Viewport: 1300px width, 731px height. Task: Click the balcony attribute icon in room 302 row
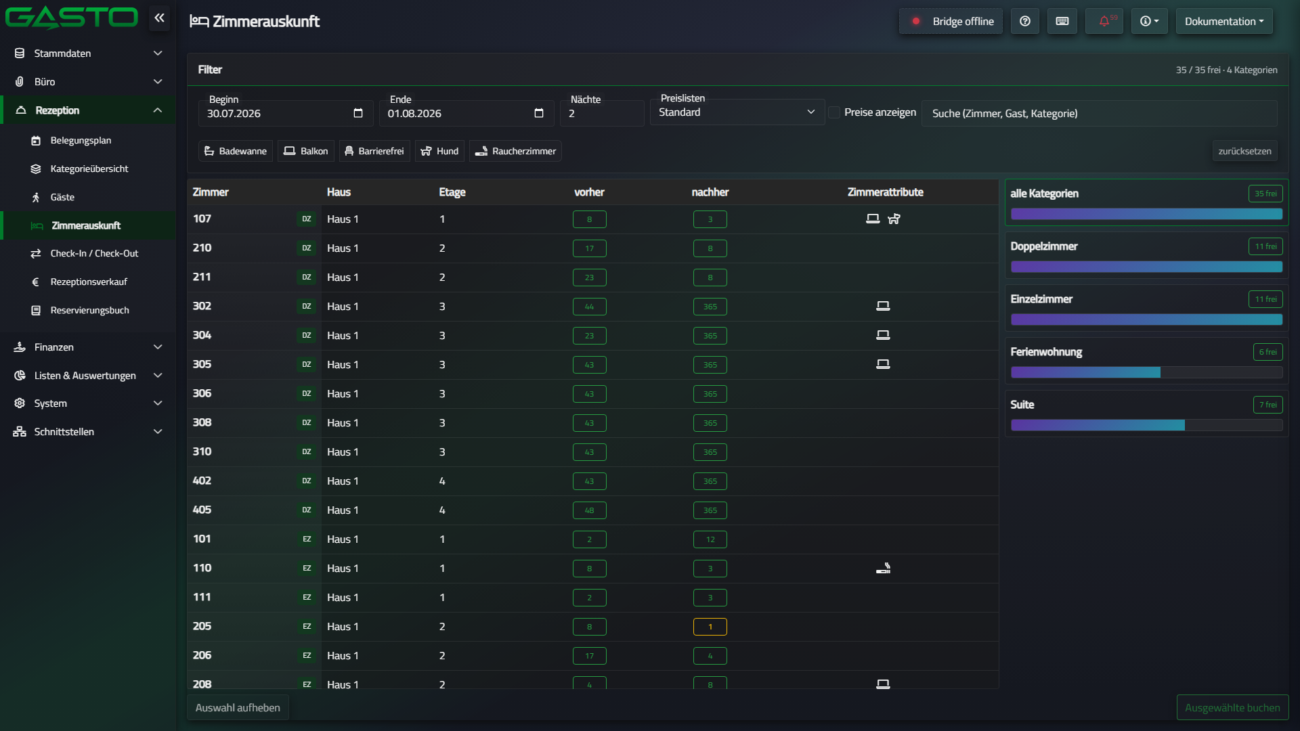pos(883,306)
